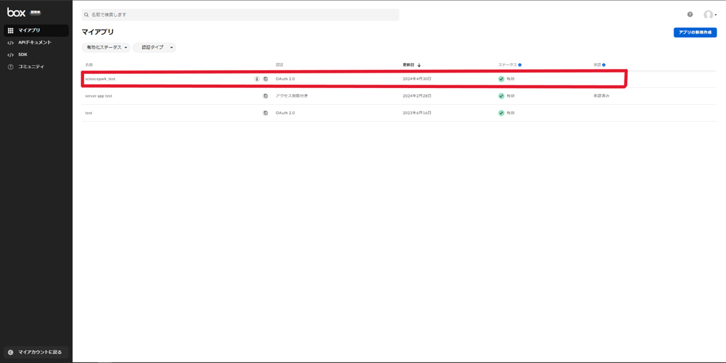Click the info icon beside 承認 header

pyautogui.click(x=604, y=65)
